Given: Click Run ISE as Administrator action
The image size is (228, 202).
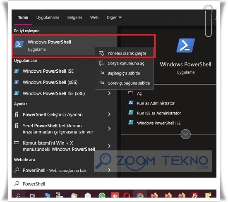Looking at the screenshot, I should pyautogui.click(x=159, y=113).
